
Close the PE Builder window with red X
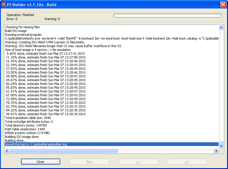point(223,4)
